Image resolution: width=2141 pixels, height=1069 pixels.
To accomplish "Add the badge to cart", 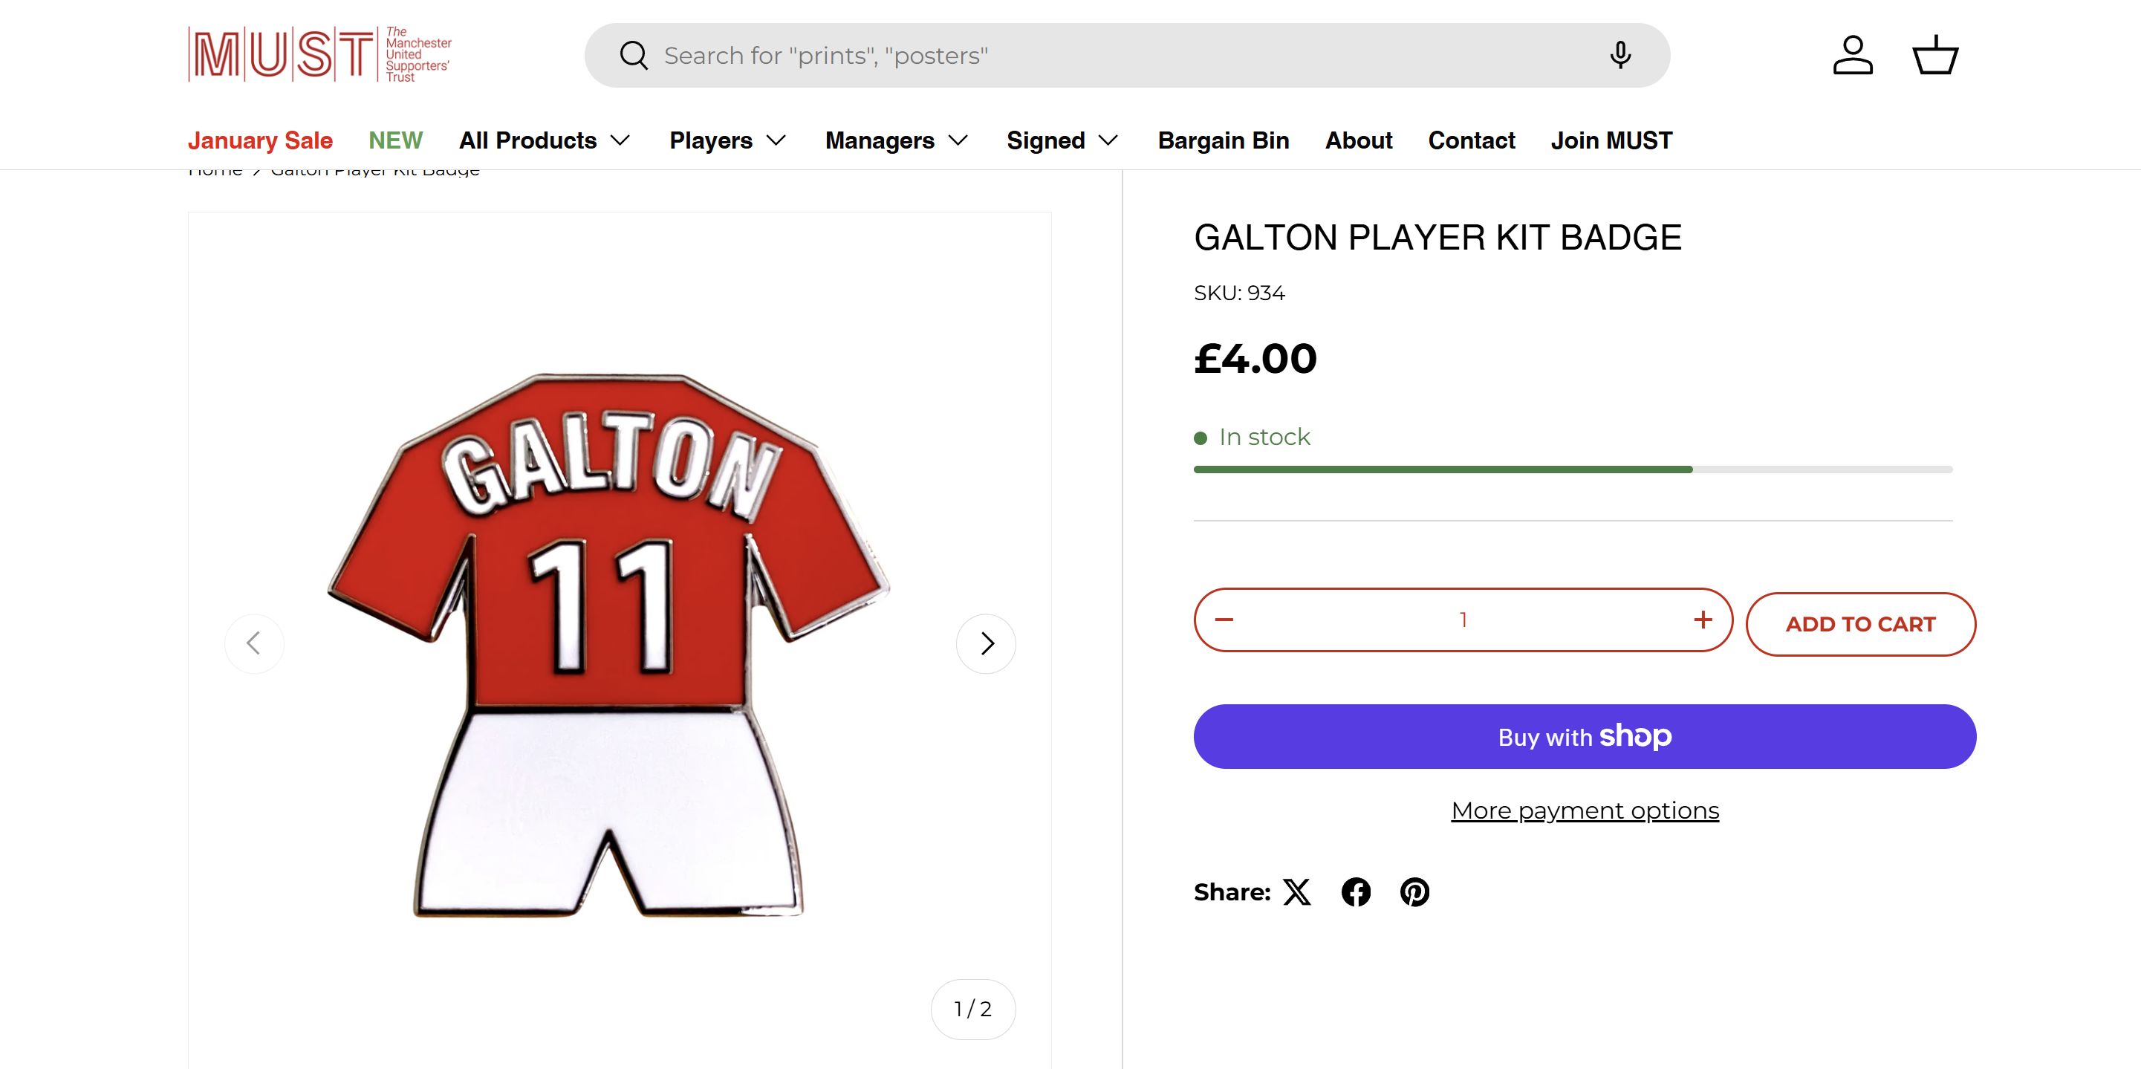I will 1860,624.
